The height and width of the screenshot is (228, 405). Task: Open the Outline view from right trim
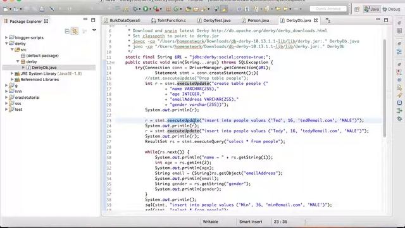(399, 51)
